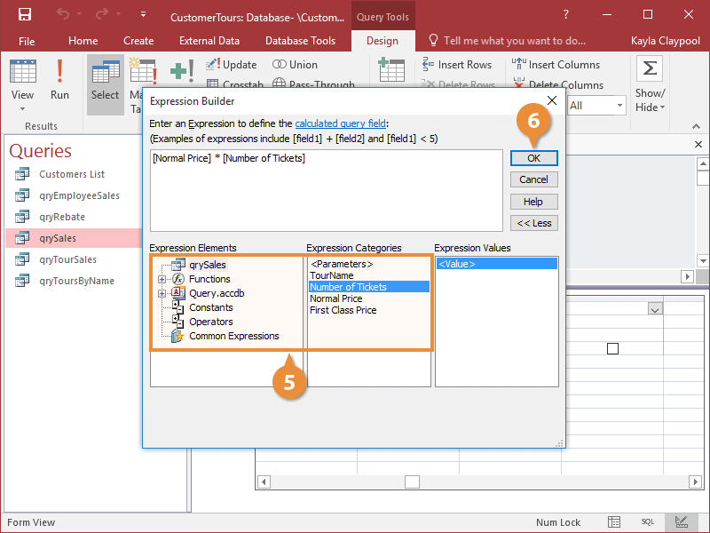Click query grid scroll left arrow
Viewport: 710px width, 533px height.
(264, 481)
